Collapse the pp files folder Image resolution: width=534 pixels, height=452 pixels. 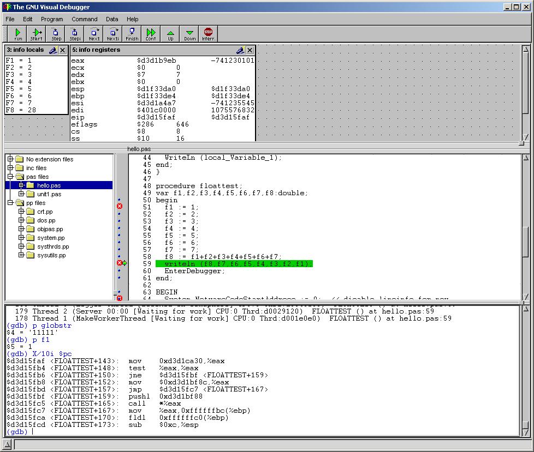(x=10, y=203)
